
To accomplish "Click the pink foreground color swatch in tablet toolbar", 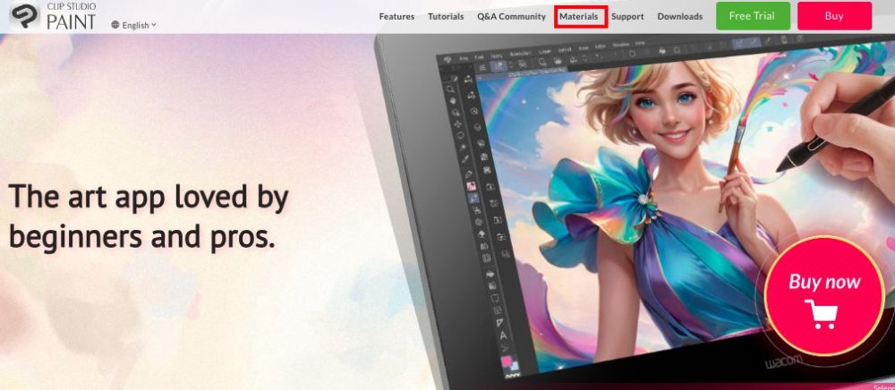I will (507, 360).
